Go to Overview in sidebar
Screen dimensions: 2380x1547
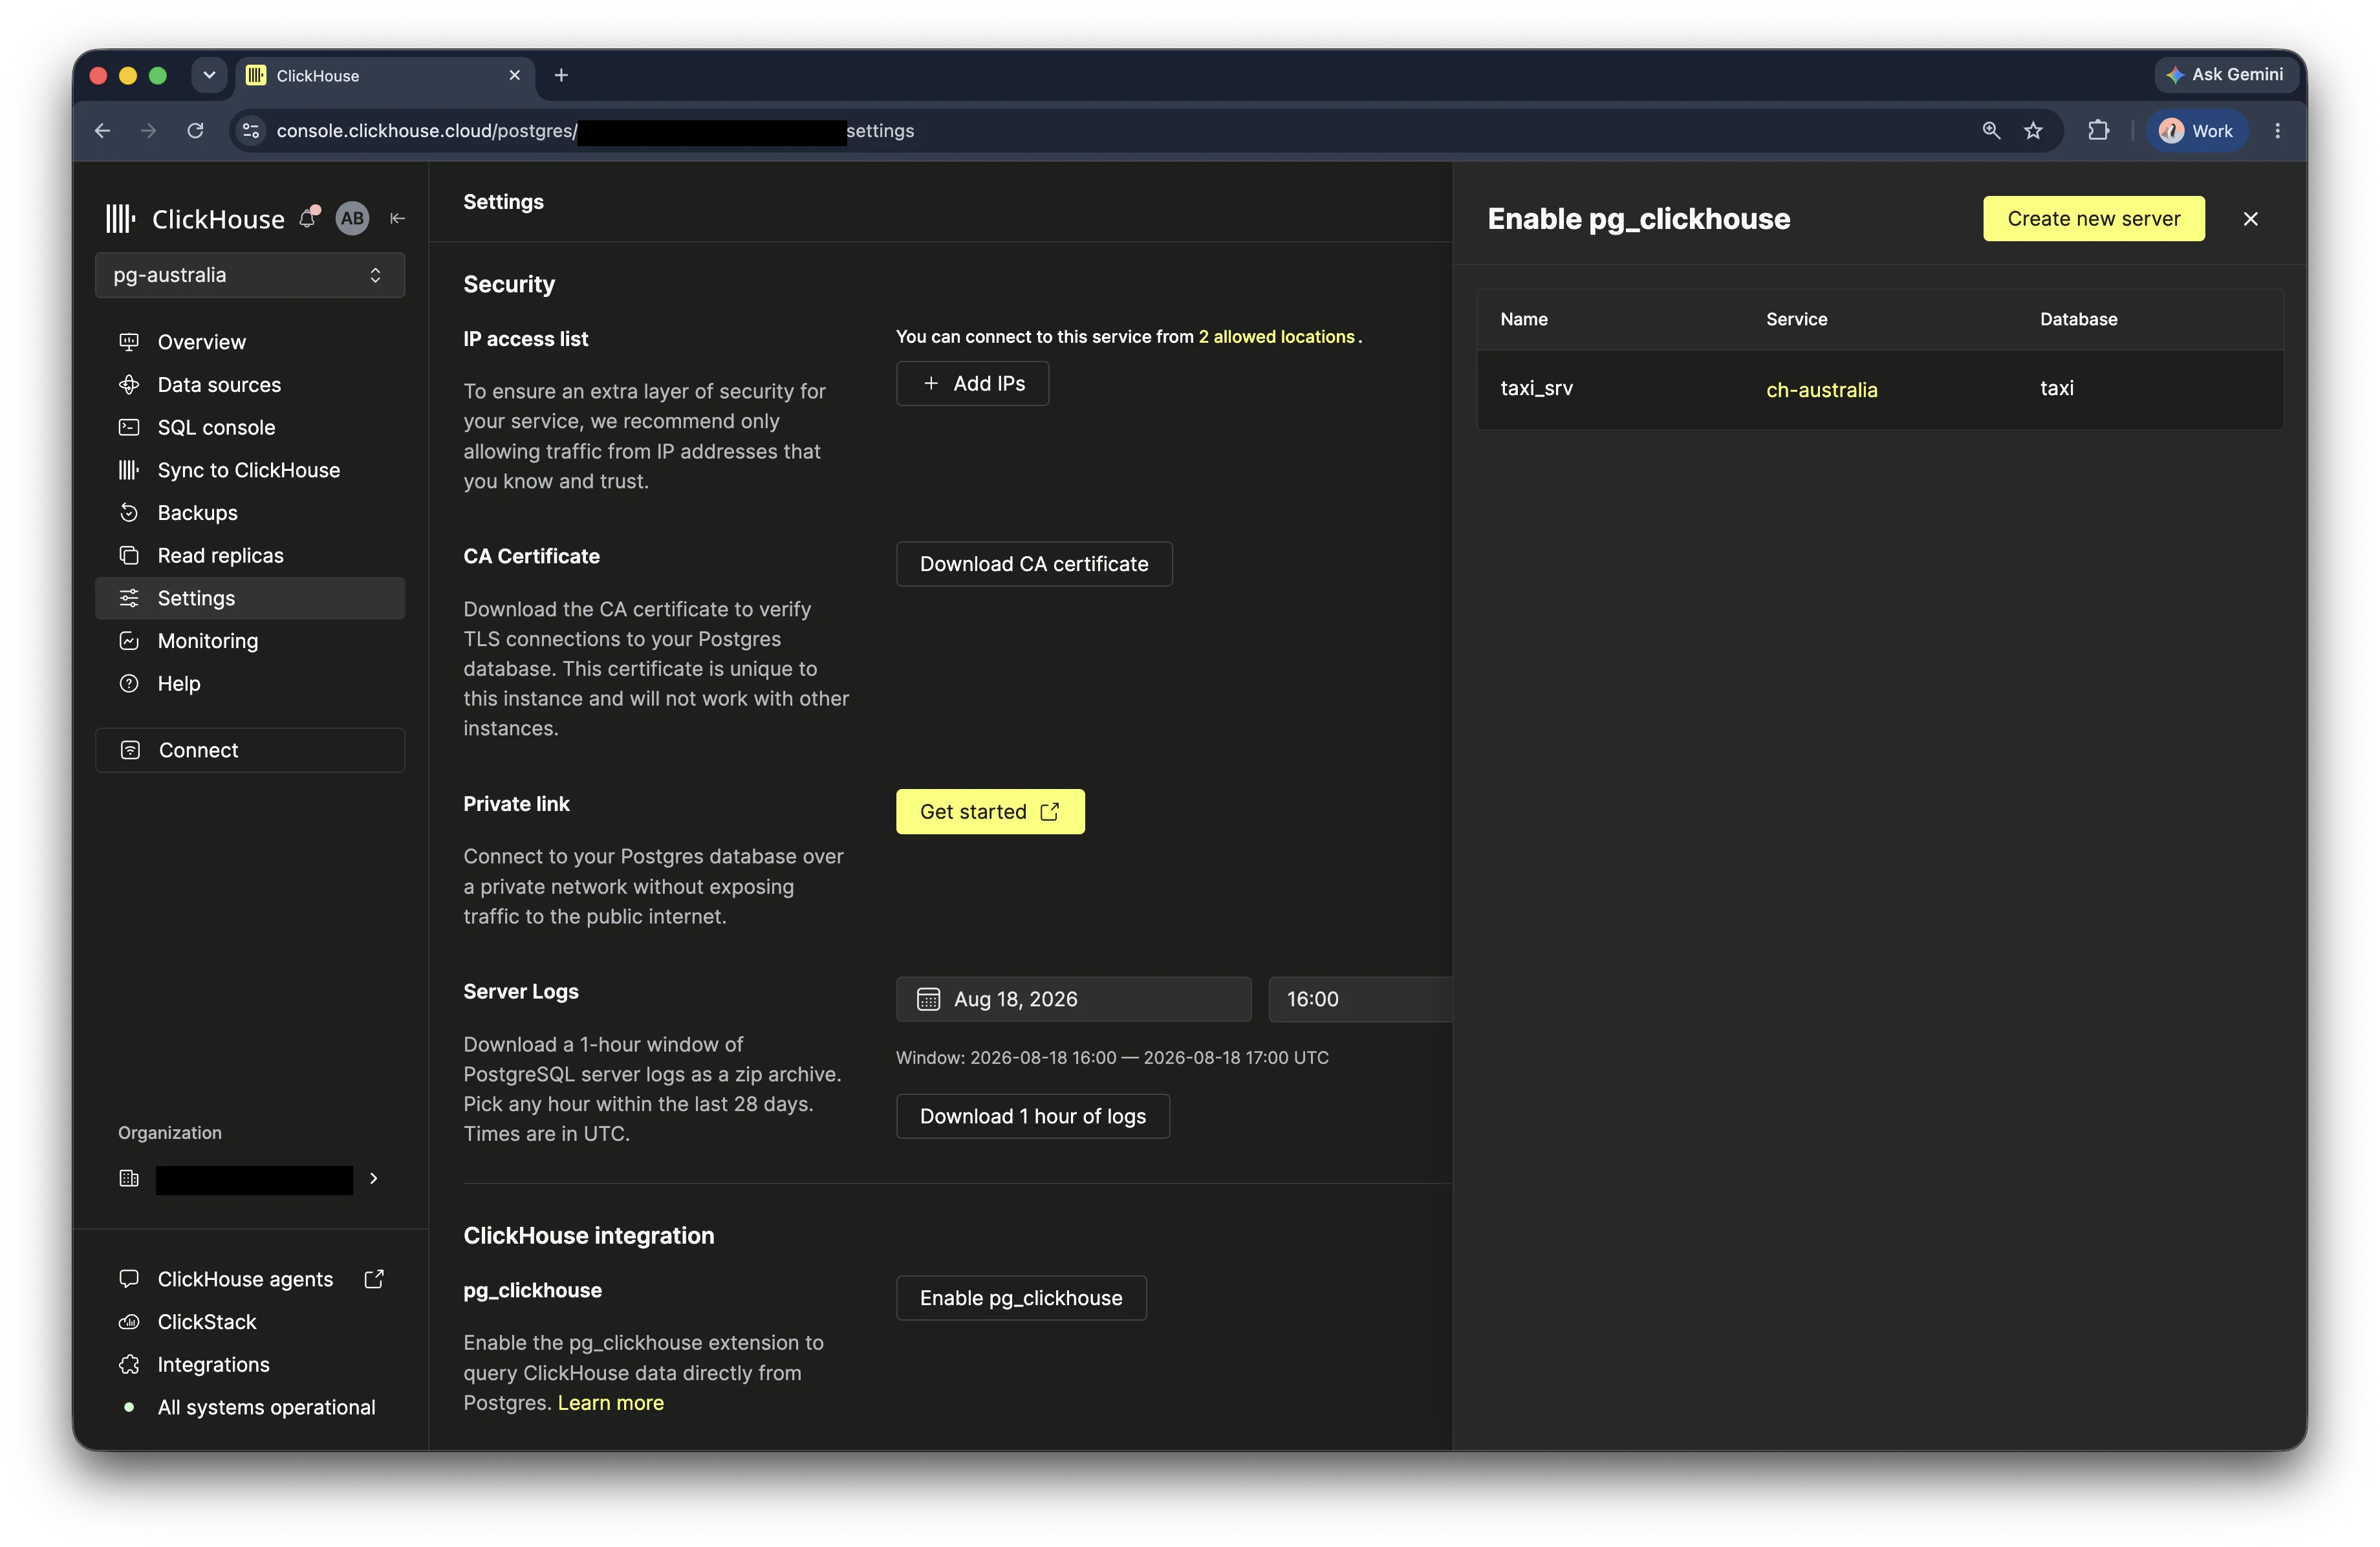pyautogui.click(x=250, y=342)
